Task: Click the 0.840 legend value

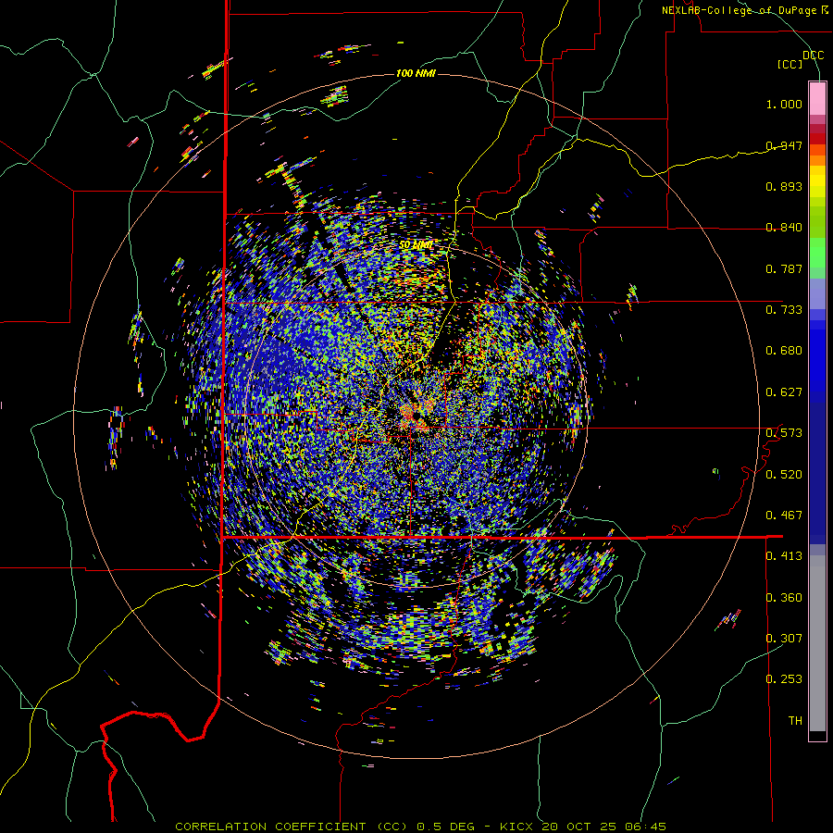Action: coord(784,228)
